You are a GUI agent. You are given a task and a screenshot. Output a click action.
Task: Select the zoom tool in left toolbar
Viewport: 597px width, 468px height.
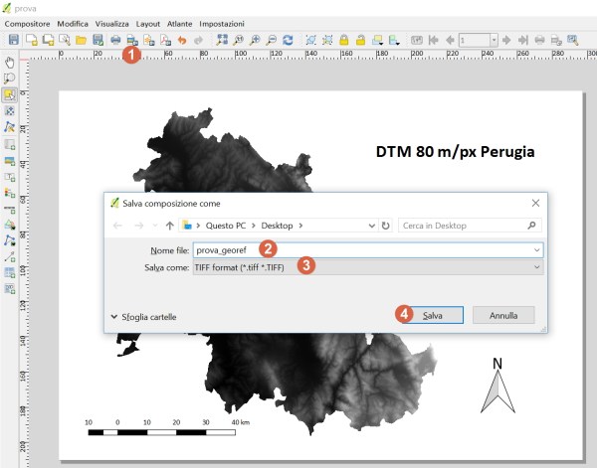(10, 78)
